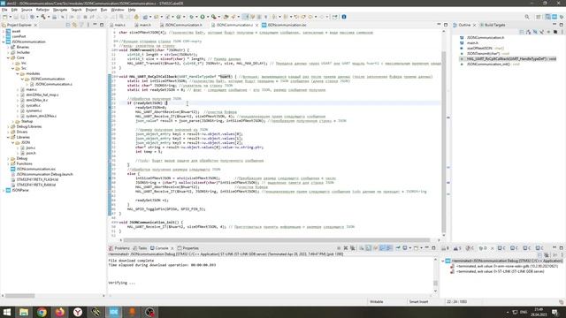This screenshot has width=566, height=318.
Task: Open Firefox from taskbar
Action: [x=60, y=312]
